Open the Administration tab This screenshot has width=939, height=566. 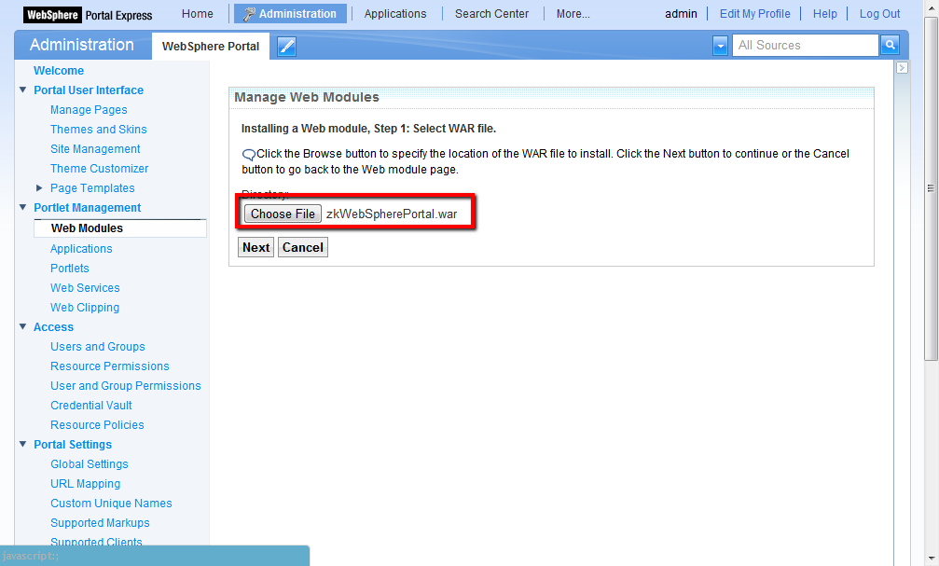[290, 14]
